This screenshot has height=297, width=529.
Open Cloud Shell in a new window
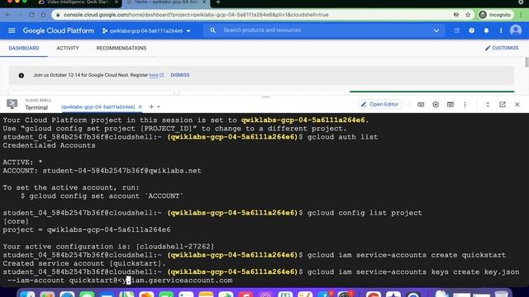(x=503, y=105)
